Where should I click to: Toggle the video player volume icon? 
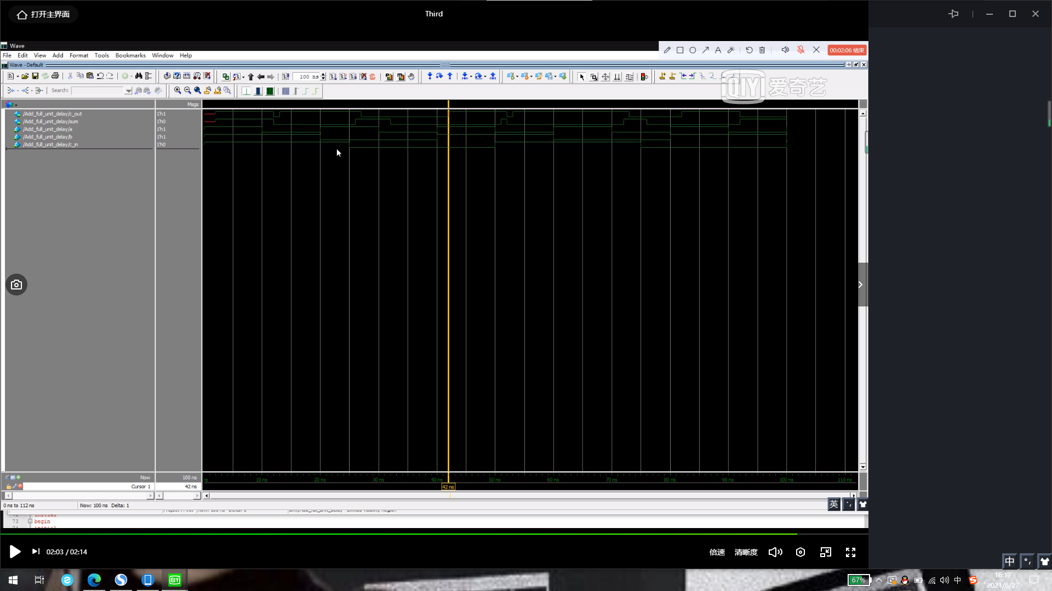point(775,552)
